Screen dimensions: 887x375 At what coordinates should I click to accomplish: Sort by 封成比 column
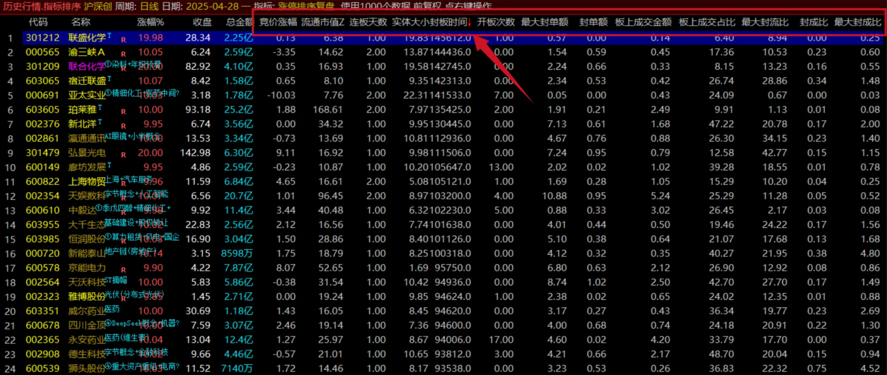point(815,22)
